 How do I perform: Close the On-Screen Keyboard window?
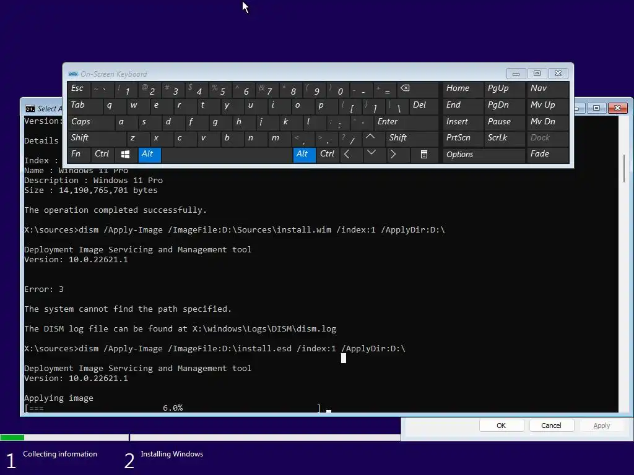(x=558, y=74)
